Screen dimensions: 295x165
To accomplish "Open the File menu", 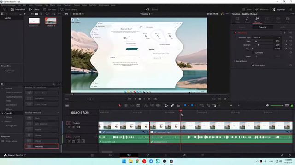I will point(19,5).
